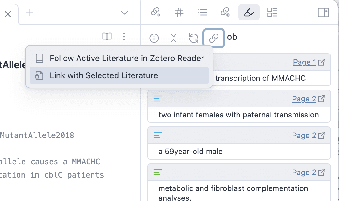This screenshot has width=339, height=201.
Task: Close the current tab
Action: [x=8, y=14]
